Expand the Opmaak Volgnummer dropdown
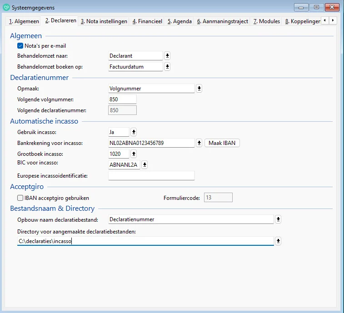Viewport: 344px width, 313px height. point(199,89)
